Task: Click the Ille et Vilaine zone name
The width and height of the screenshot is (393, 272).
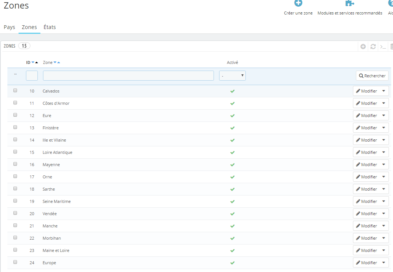Action: pyautogui.click(x=55, y=140)
